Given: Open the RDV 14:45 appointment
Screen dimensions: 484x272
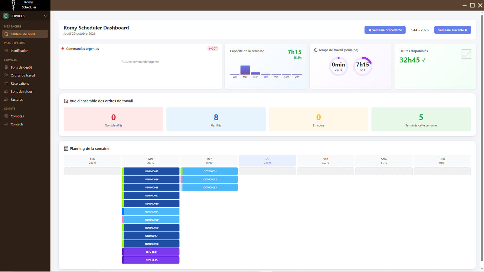Looking at the screenshot, I should click(151, 260).
